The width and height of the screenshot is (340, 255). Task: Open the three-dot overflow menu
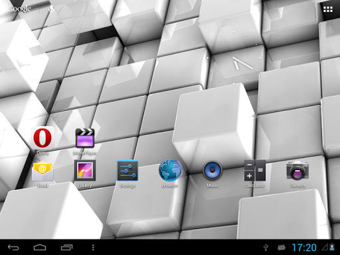coord(93,247)
